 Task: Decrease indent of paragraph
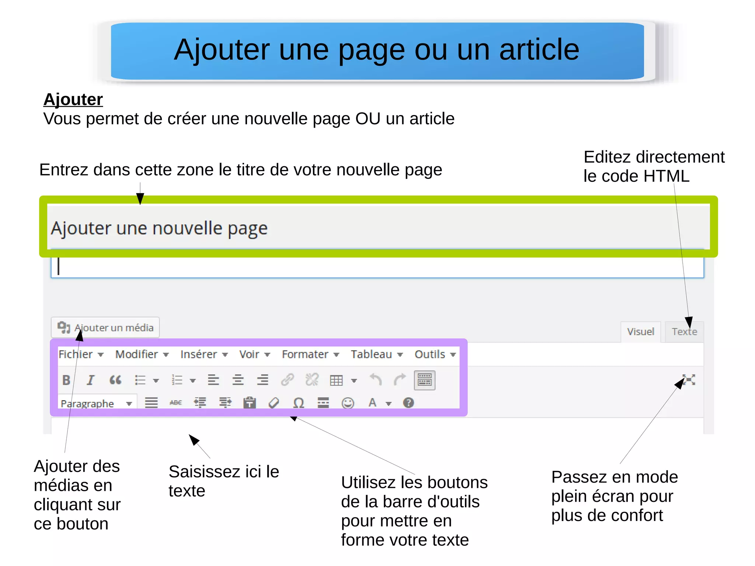pos(200,403)
